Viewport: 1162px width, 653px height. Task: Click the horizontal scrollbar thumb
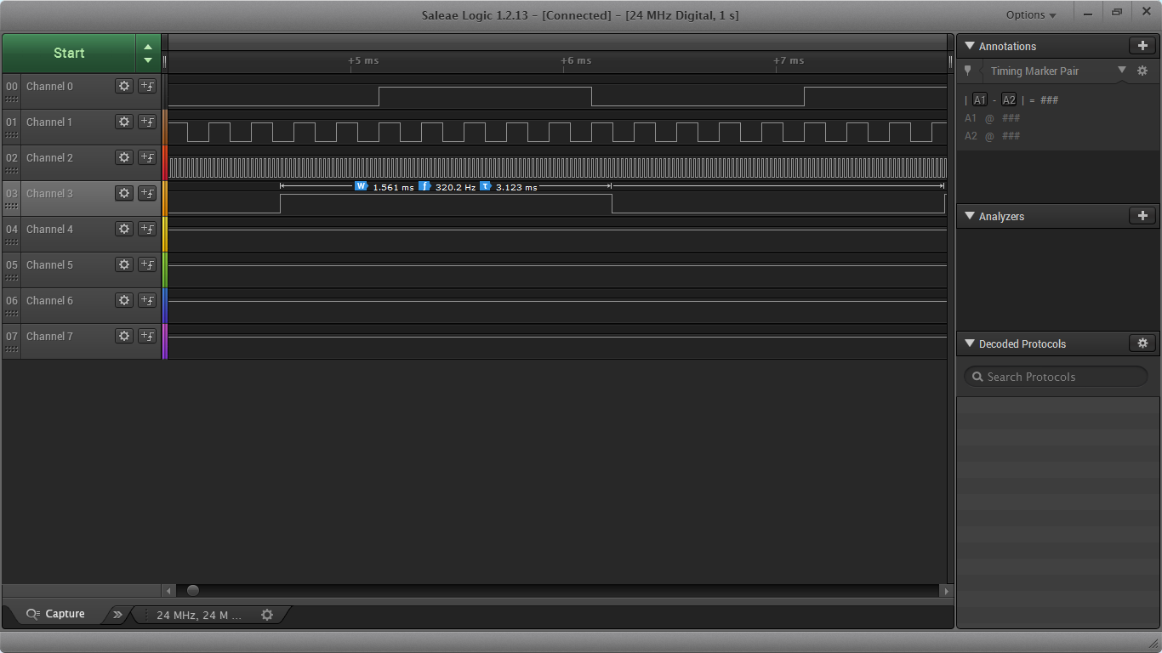193,590
